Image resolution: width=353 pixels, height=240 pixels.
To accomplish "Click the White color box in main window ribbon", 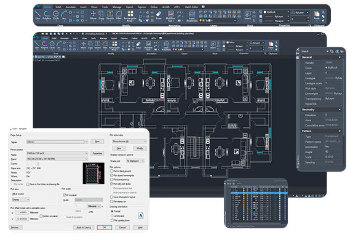I will tap(228, 42).
